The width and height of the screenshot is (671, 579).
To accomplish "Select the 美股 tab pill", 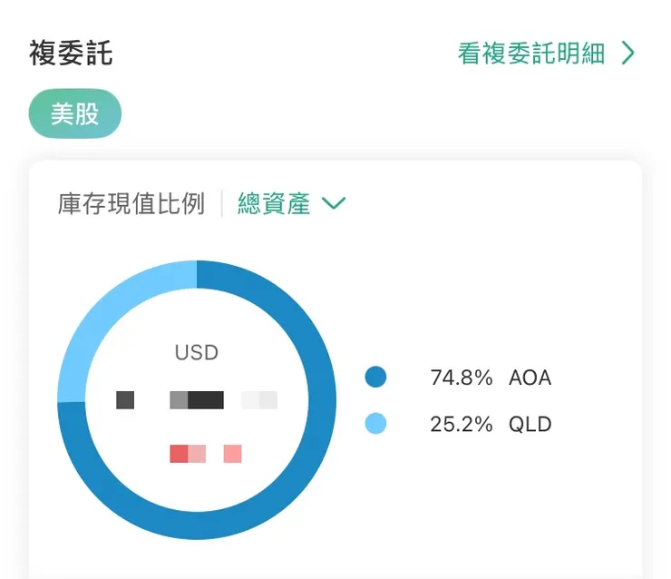I will point(74,113).
